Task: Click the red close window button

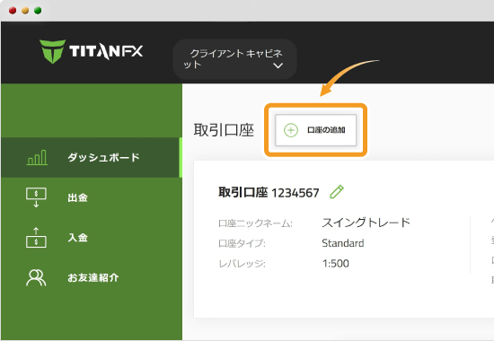Action: (x=13, y=11)
